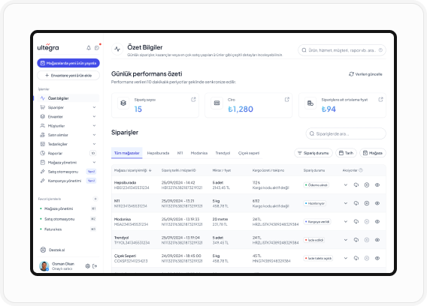427x306 pixels.
Task: View Modanisa order details eye icon
Action: pyautogui.click(x=377, y=222)
